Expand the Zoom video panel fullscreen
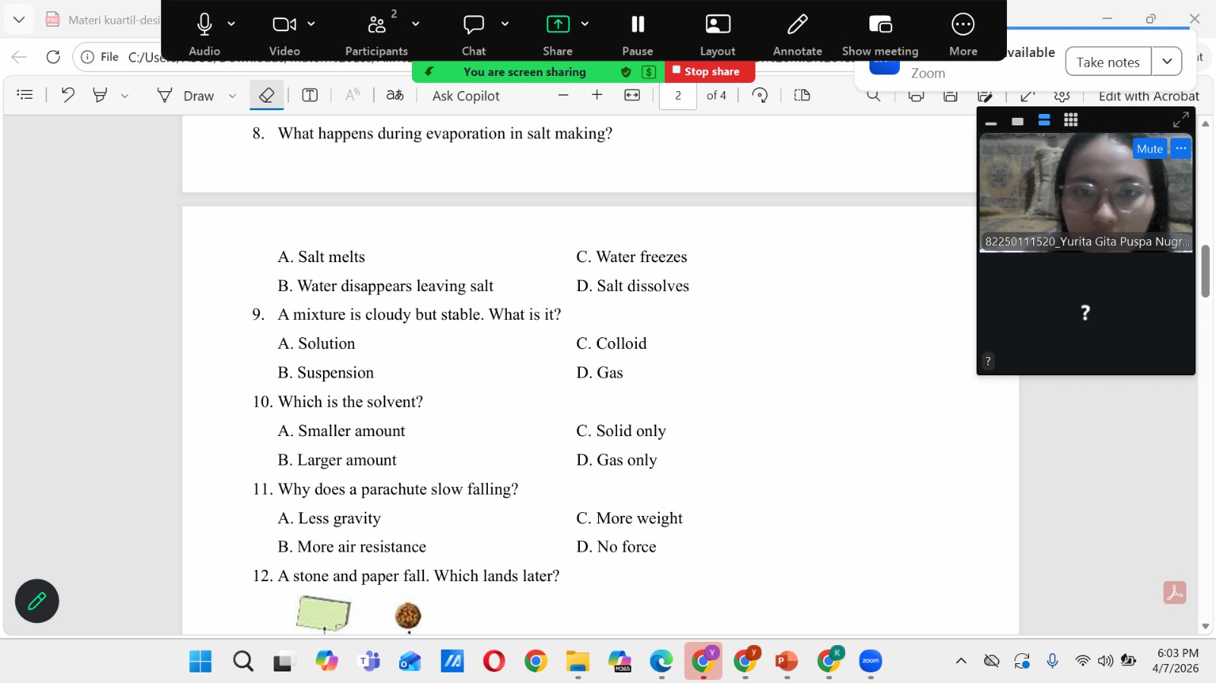Viewport: 1216px width, 683px height. [1181, 120]
